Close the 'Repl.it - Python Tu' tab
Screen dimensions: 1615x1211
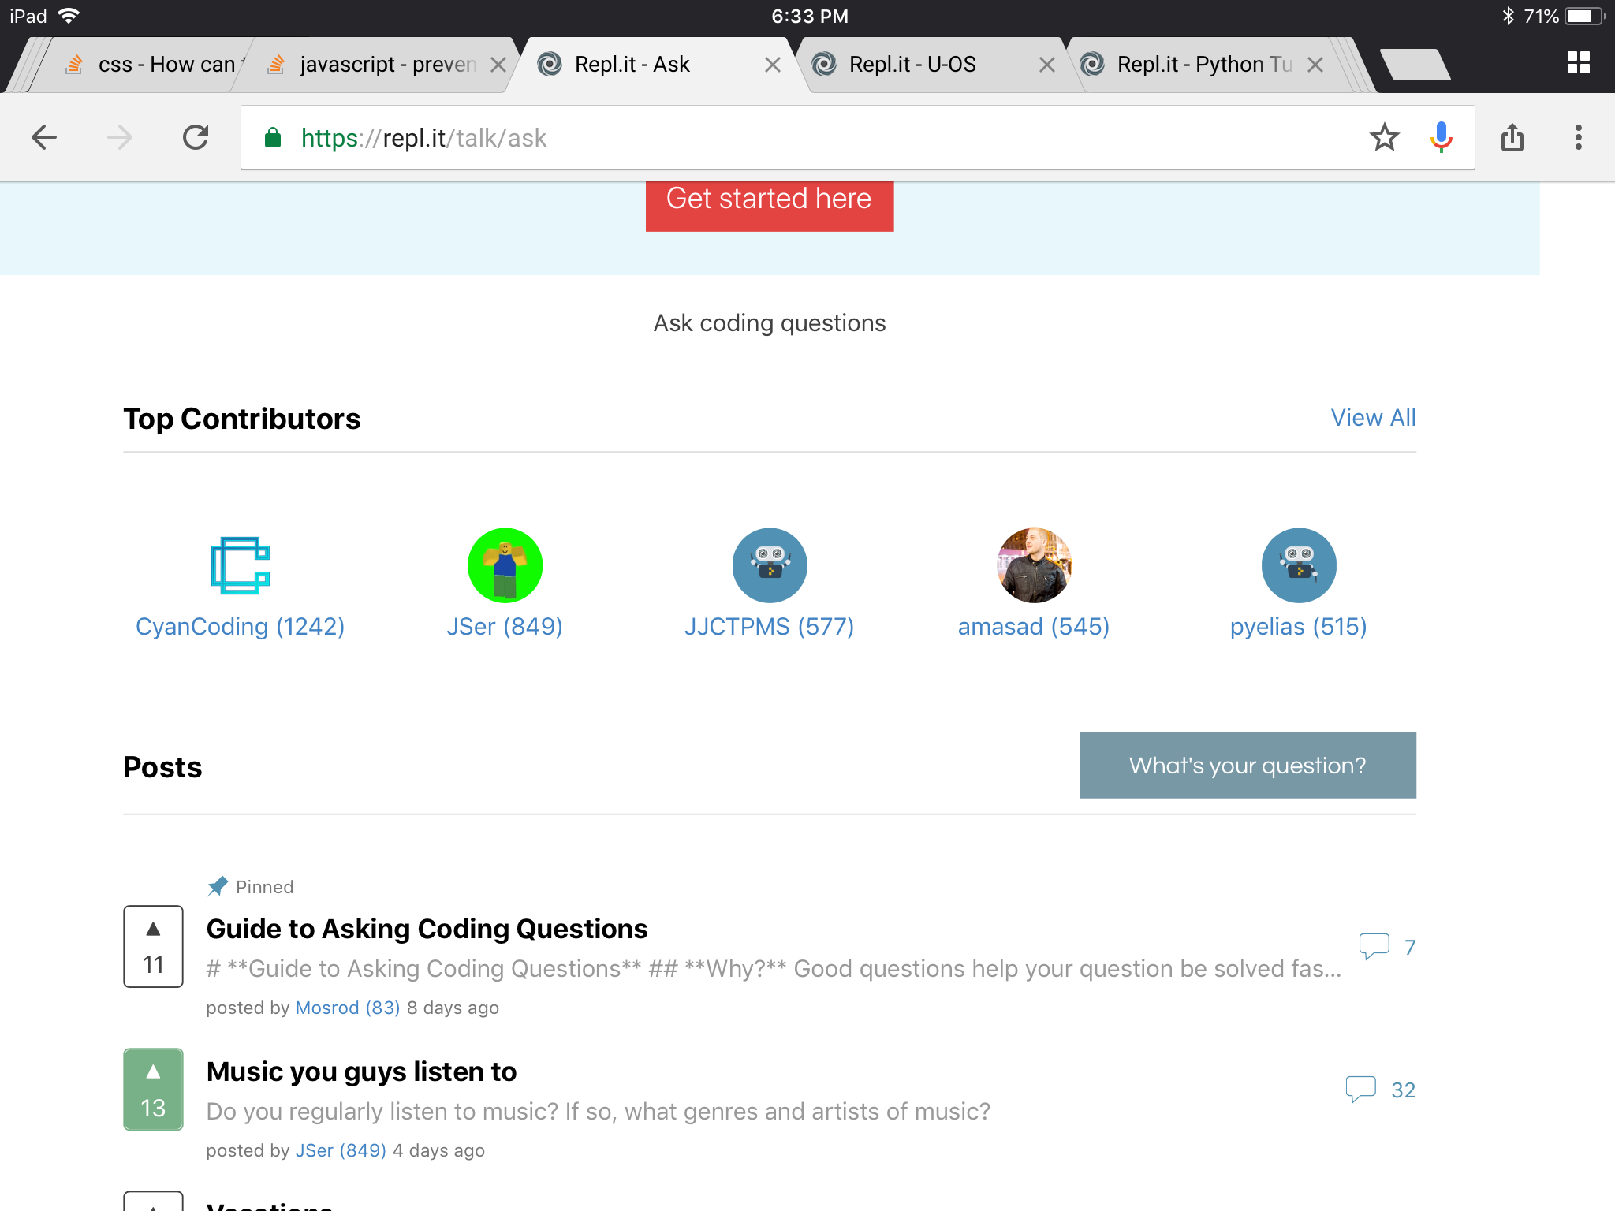(x=1315, y=65)
